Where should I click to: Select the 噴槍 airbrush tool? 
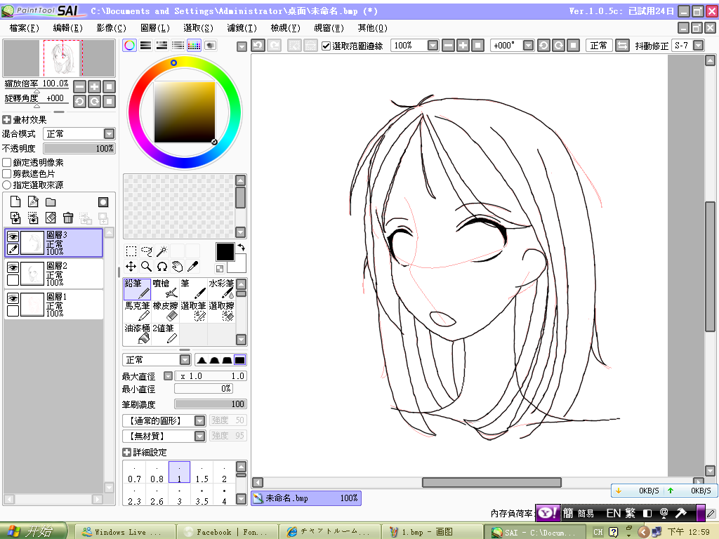click(165, 288)
